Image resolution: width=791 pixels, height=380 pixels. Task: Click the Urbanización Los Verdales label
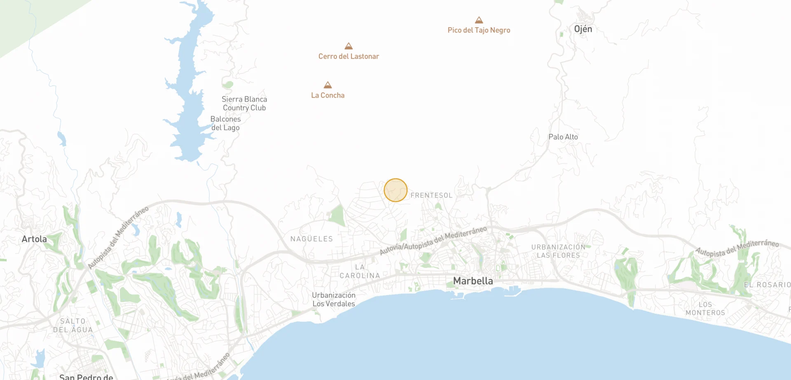(334, 300)
